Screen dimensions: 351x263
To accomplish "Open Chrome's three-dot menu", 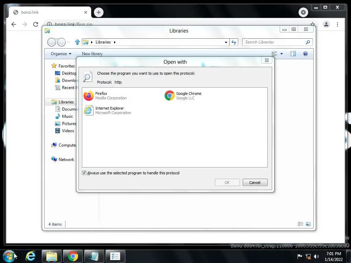I will click(337, 24).
